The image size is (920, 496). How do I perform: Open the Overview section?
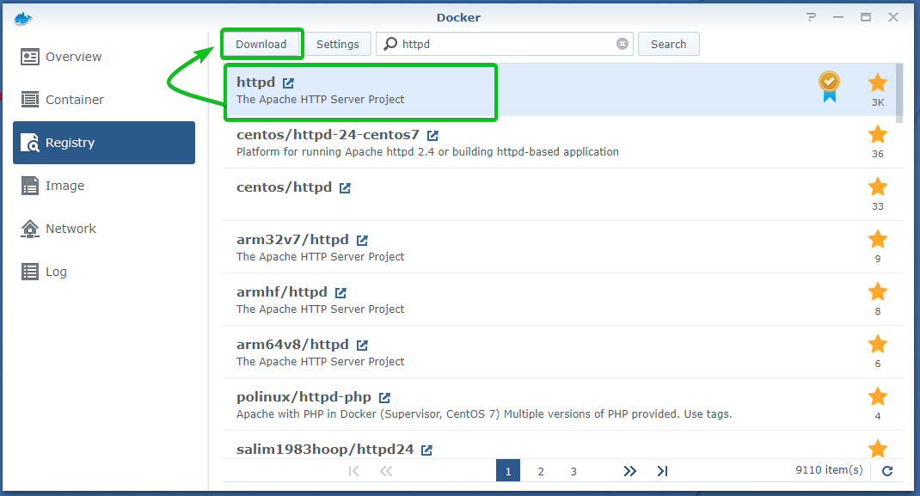[104, 57]
